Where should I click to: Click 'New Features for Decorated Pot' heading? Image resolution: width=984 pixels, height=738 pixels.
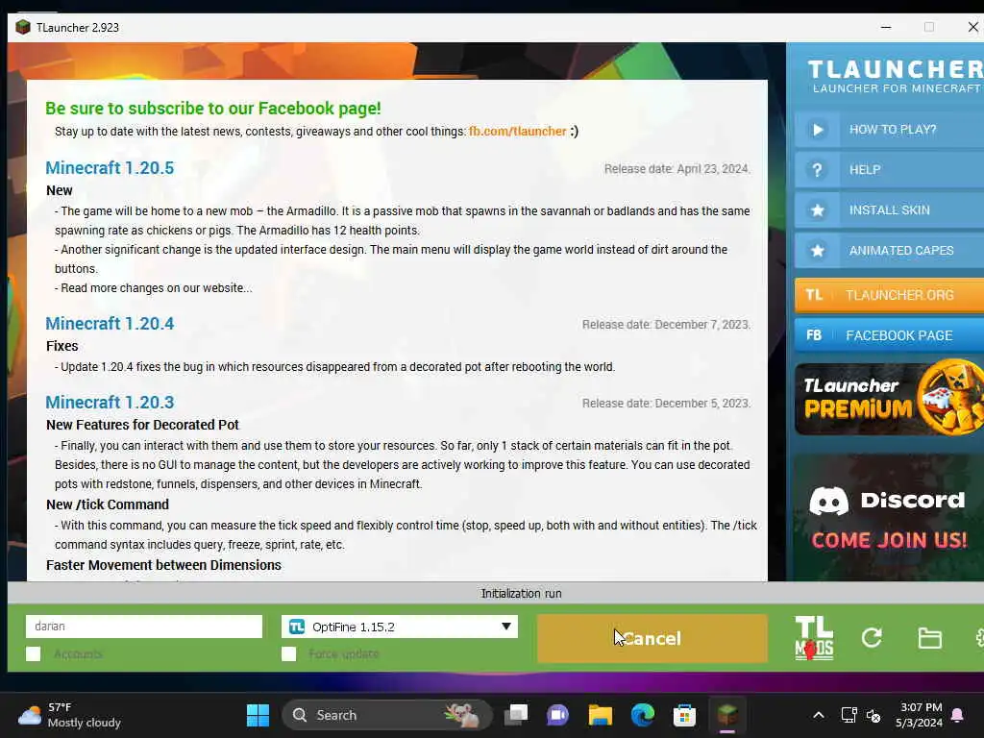click(142, 425)
